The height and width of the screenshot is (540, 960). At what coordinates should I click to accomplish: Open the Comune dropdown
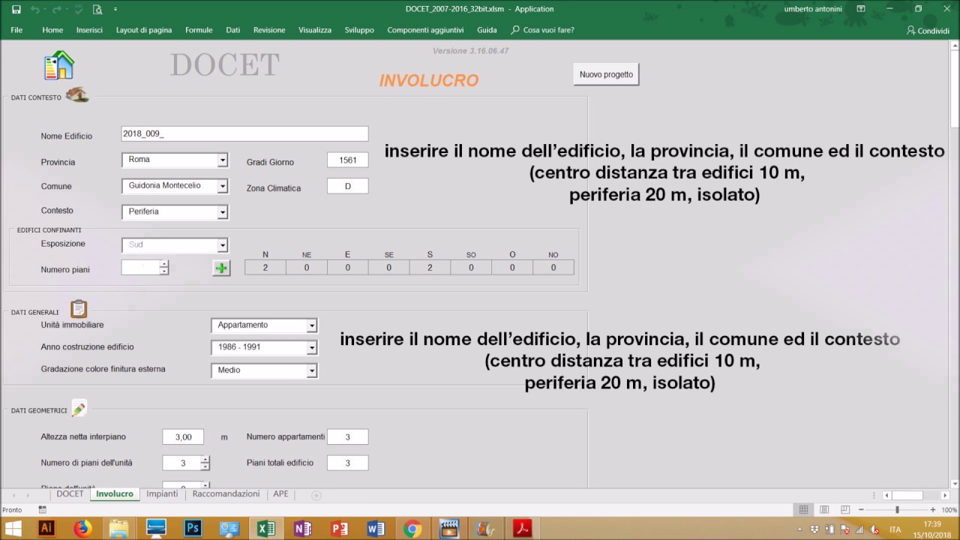(x=223, y=186)
